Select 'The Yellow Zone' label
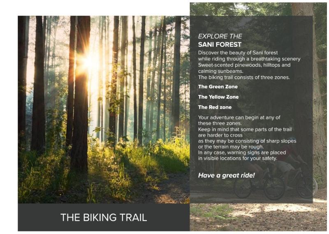Viewport: 329px width, 234px height. [x=218, y=97]
